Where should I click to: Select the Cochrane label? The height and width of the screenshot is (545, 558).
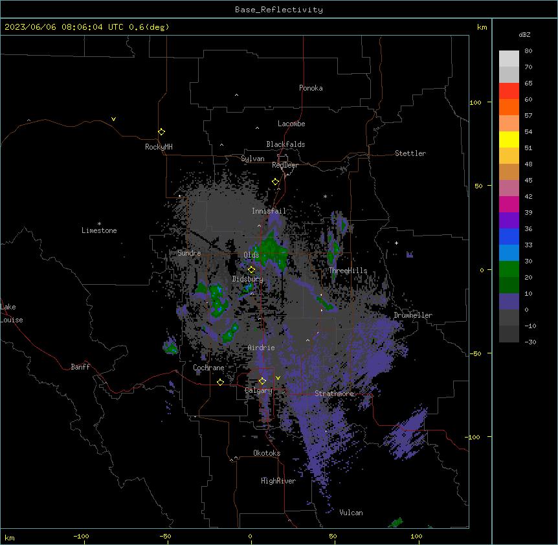208,368
